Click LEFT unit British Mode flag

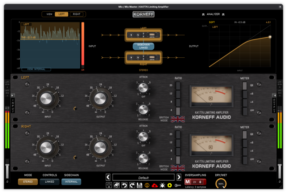178,119
